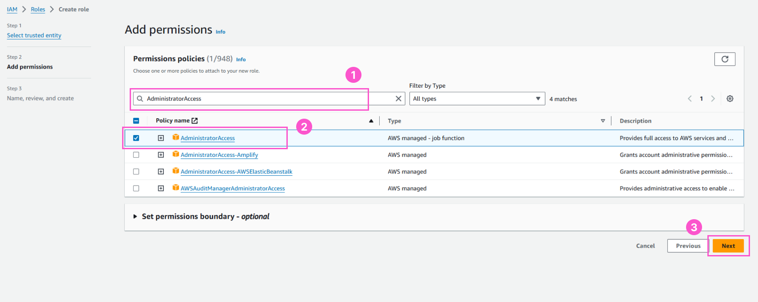Click the AdministratorAccess-Amplify policy cube icon
The height and width of the screenshot is (302, 758).
[176, 154]
